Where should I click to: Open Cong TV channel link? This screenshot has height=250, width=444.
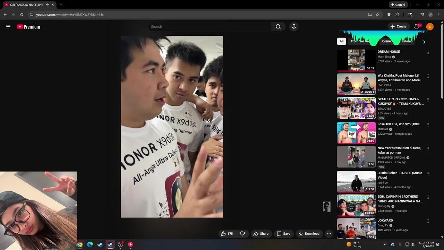point(383,225)
